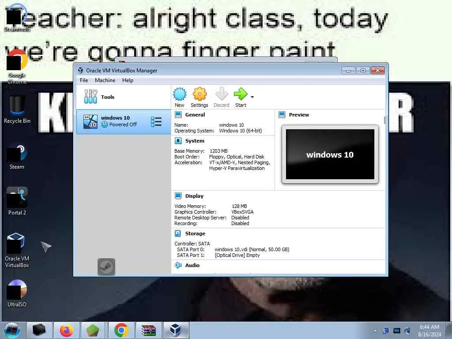
Task: Click the Storage disk icon
Action: pos(178,234)
